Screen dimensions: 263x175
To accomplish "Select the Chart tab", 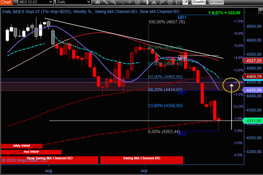I will point(6,2).
